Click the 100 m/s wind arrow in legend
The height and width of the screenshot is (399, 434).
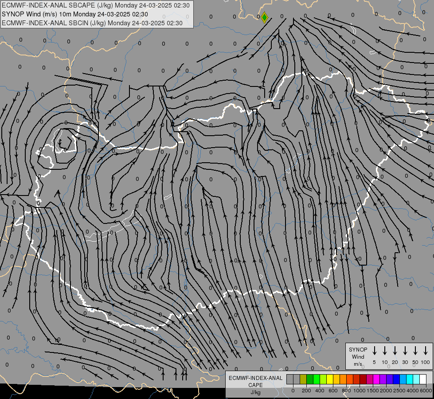click(426, 351)
